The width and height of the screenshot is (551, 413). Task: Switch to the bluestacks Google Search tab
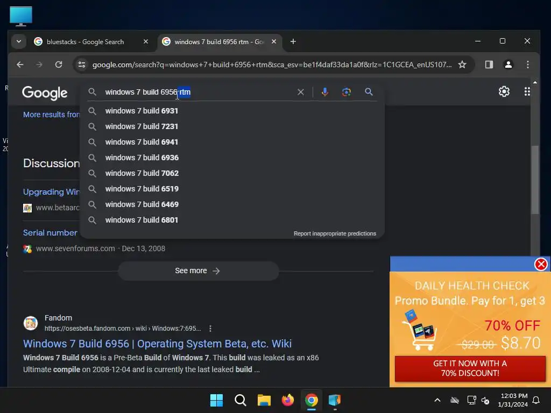pos(85,42)
